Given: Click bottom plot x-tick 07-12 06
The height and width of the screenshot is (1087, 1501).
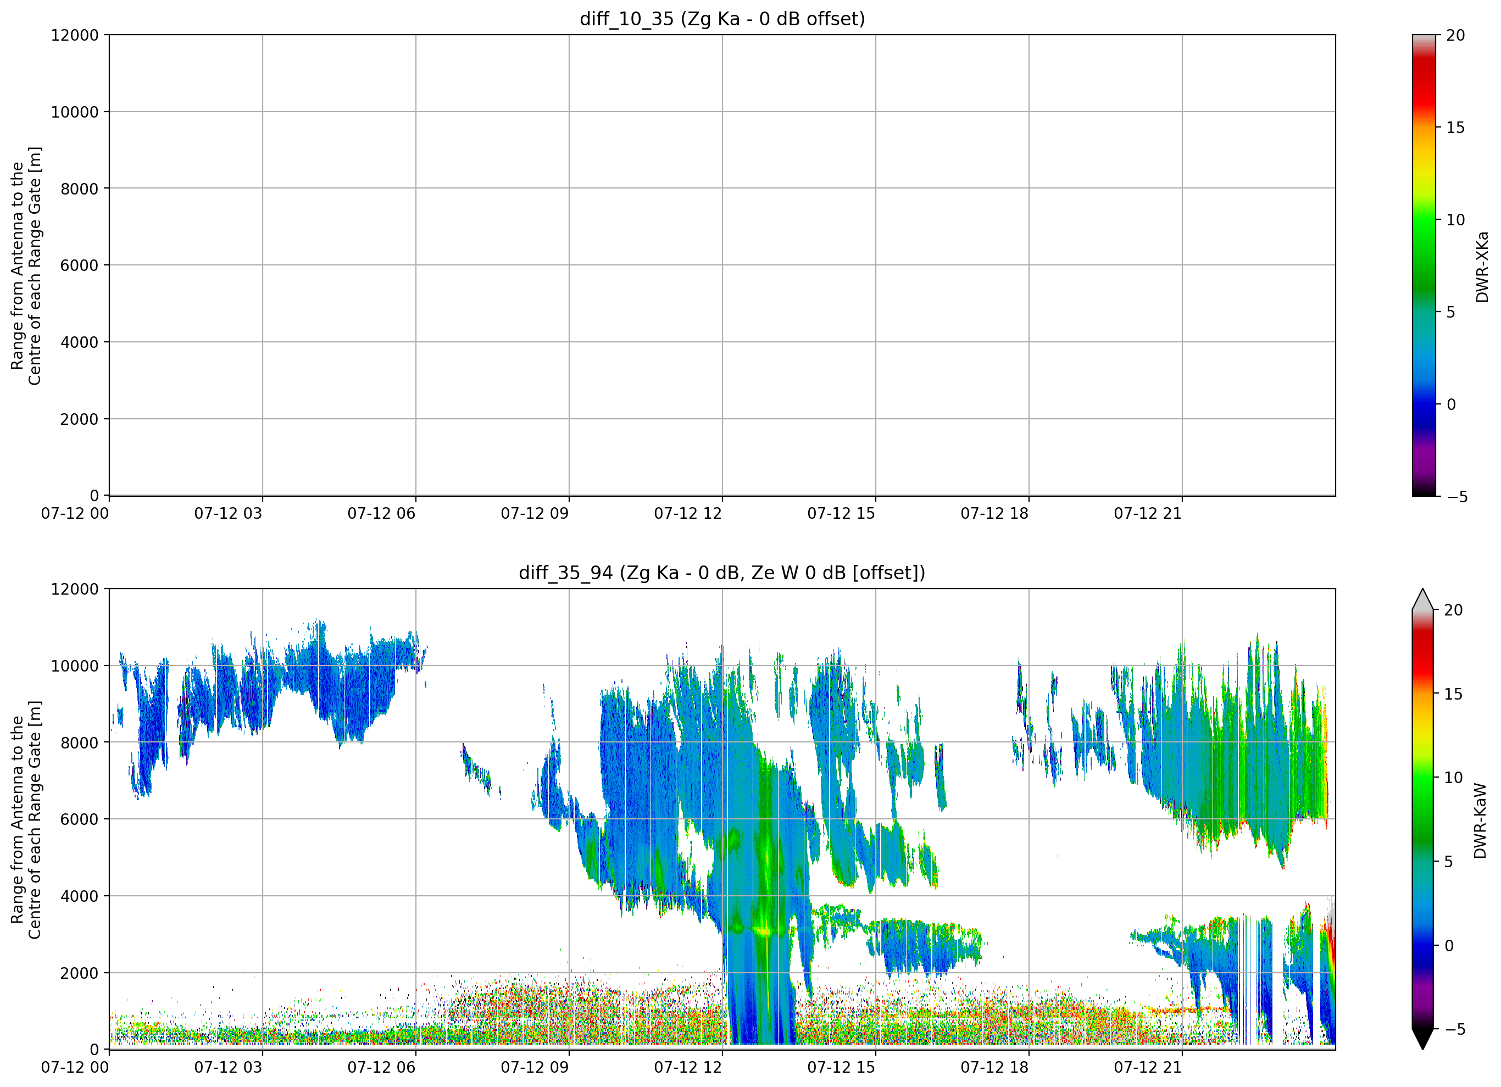Looking at the screenshot, I should 381,1067.
